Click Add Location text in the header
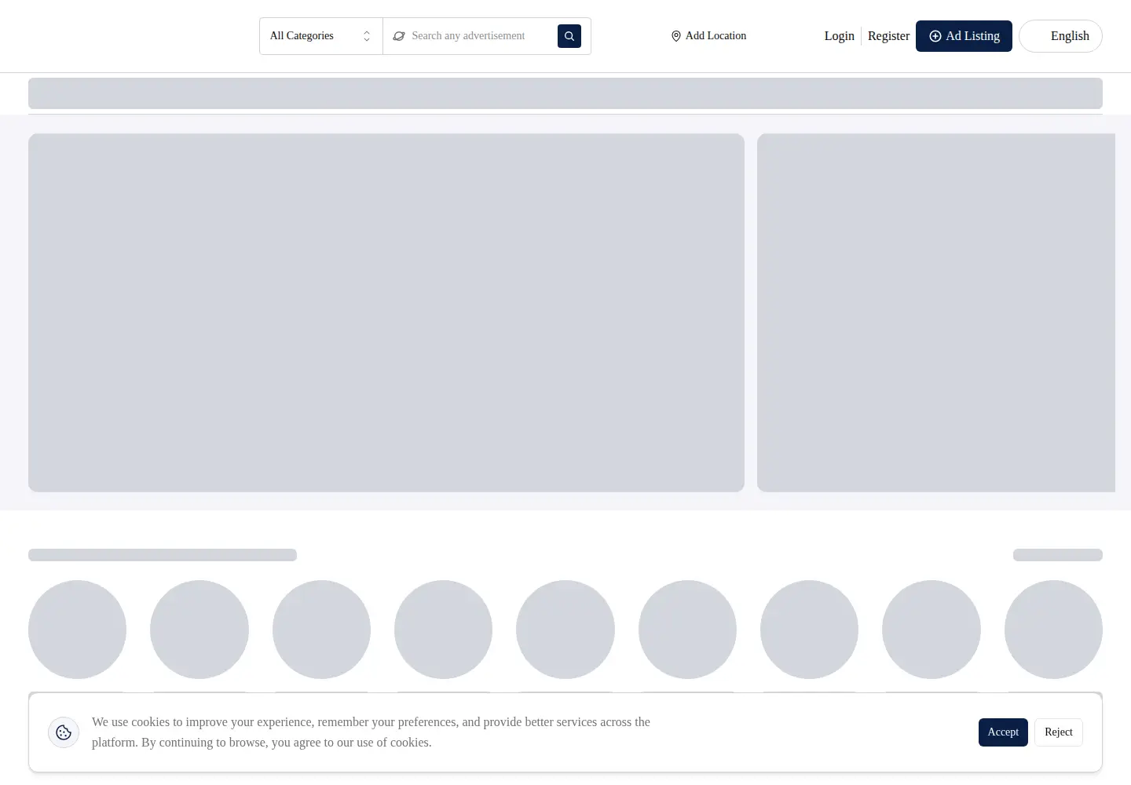This screenshot has height=785, width=1131. (716, 36)
